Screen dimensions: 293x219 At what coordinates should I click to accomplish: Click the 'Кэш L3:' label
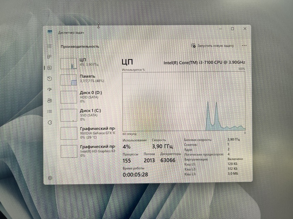(190, 174)
